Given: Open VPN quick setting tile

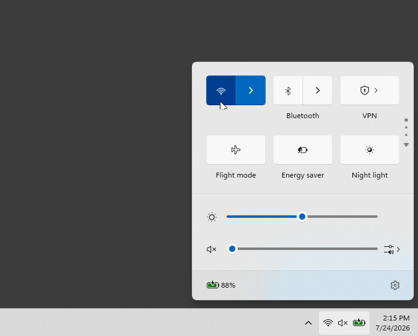Looking at the screenshot, I should pos(370,90).
